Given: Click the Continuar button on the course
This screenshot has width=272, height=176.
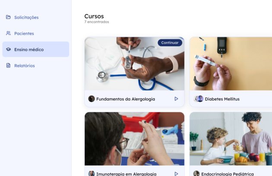Looking at the screenshot, I should coord(170,43).
